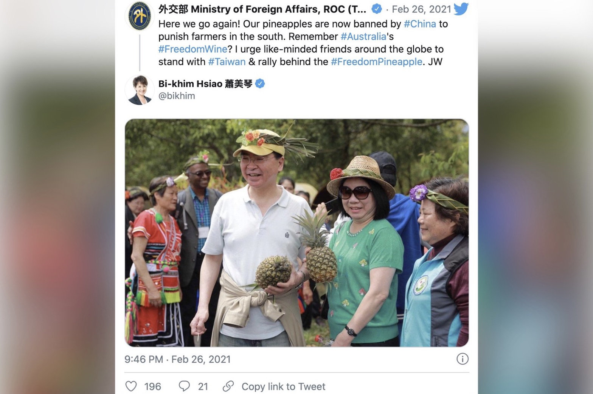Open the #FreedomWine hashtag
This screenshot has width=593, height=394.
point(193,49)
